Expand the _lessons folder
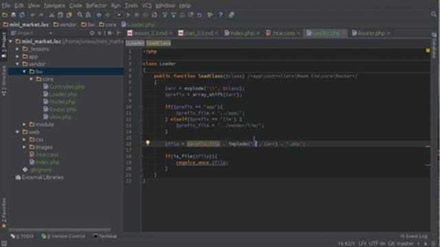Viewport: 440px width, 247px height. coord(17,49)
